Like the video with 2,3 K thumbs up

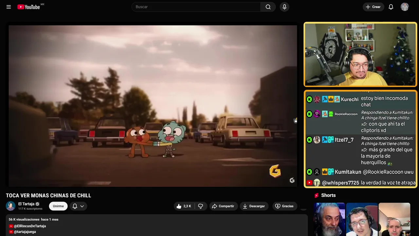point(184,206)
